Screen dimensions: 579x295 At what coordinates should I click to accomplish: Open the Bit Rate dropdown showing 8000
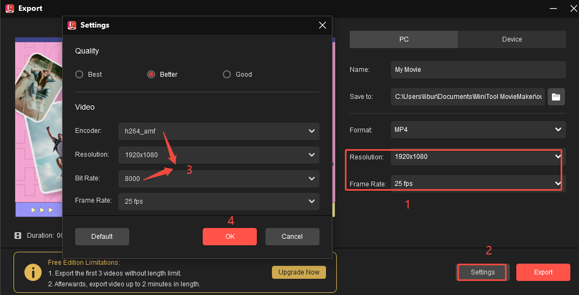[x=219, y=179]
